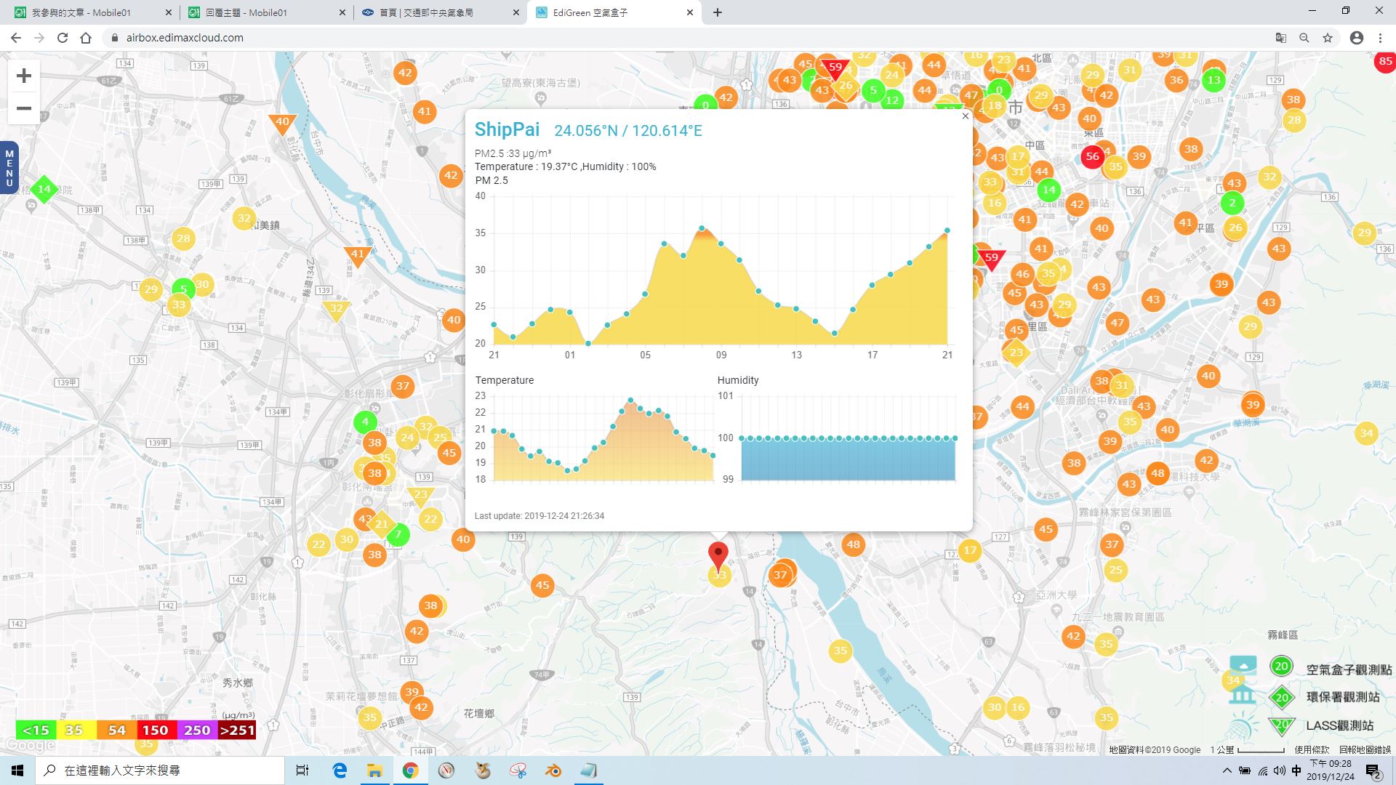Switch to the 我參與的文章 - Mobile01 tab

pos(92,12)
